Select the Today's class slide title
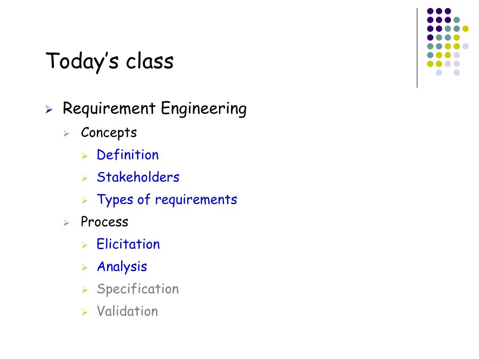The width and height of the screenshot is (479, 359). tap(109, 61)
